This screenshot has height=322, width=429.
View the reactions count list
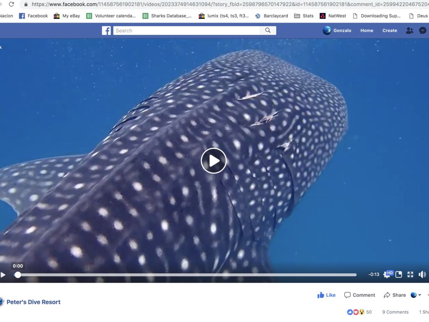[x=359, y=312]
